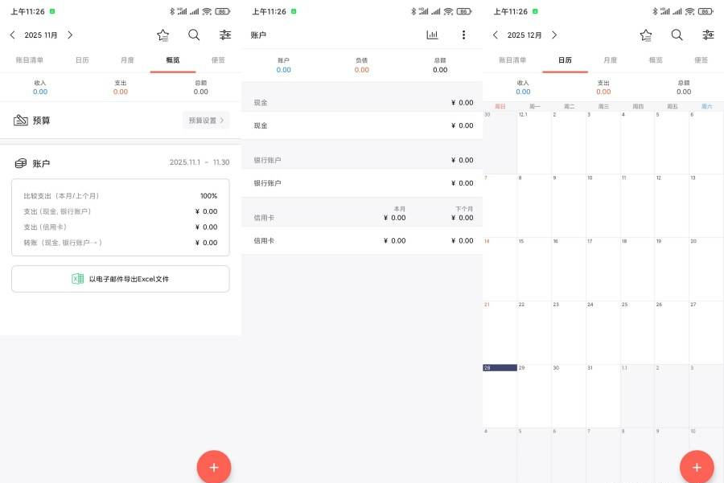Switch to 便签 tab on December screen
724x483 pixels.
[x=701, y=60]
